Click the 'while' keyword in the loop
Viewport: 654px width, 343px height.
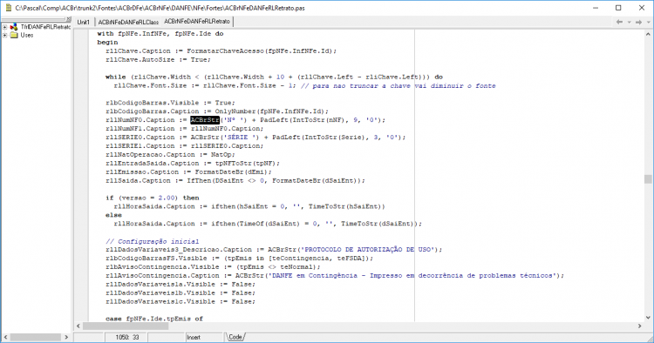115,77
